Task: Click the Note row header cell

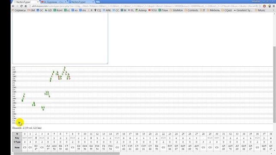Action: coord(17,147)
